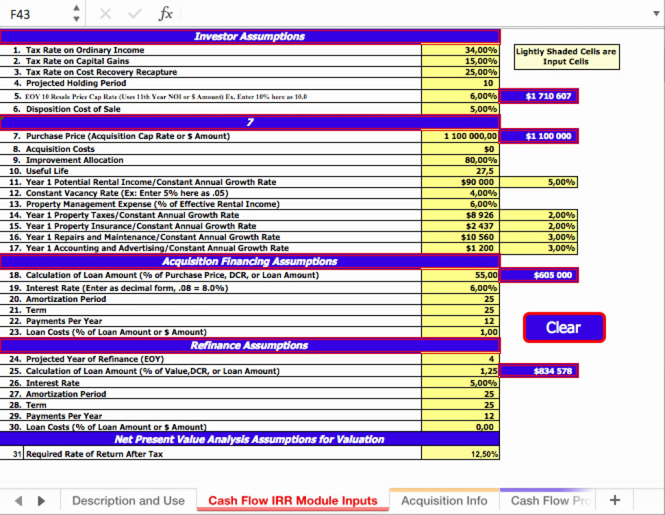Click the $1 710 607 resale price cell
Image resolution: width=665 pixels, height=515 pixels.
pos(539,96)
